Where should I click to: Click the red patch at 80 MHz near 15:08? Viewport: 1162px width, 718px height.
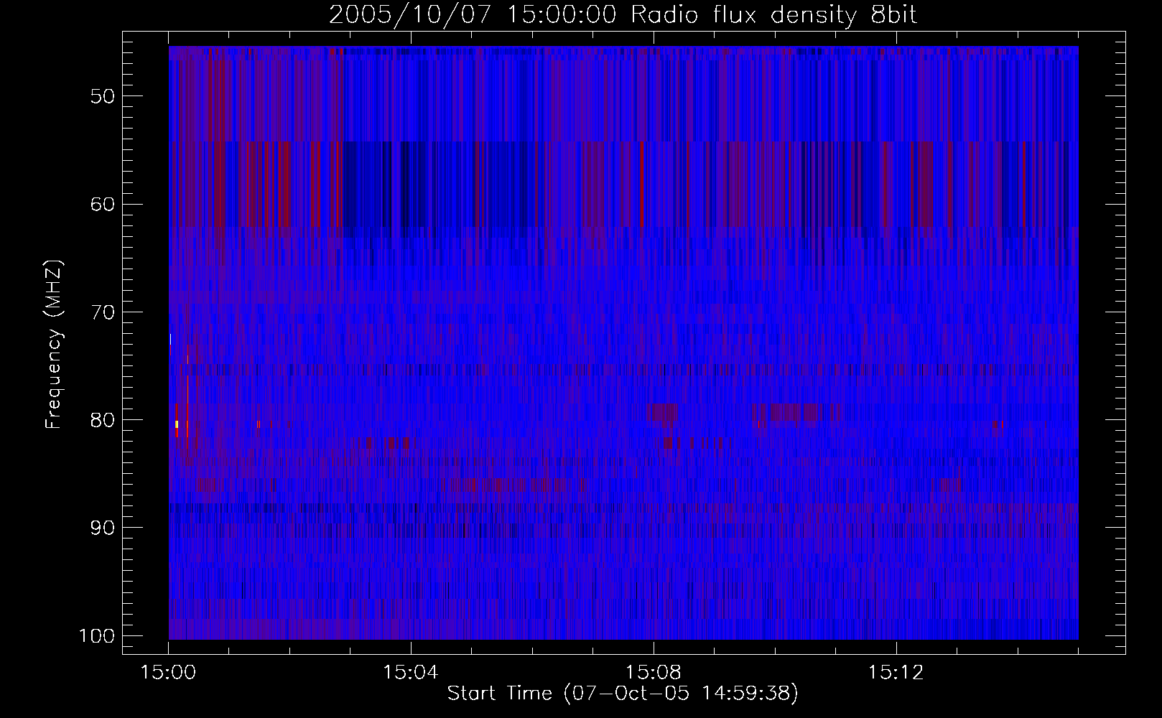pyautogui.click(x=661, y=412)
